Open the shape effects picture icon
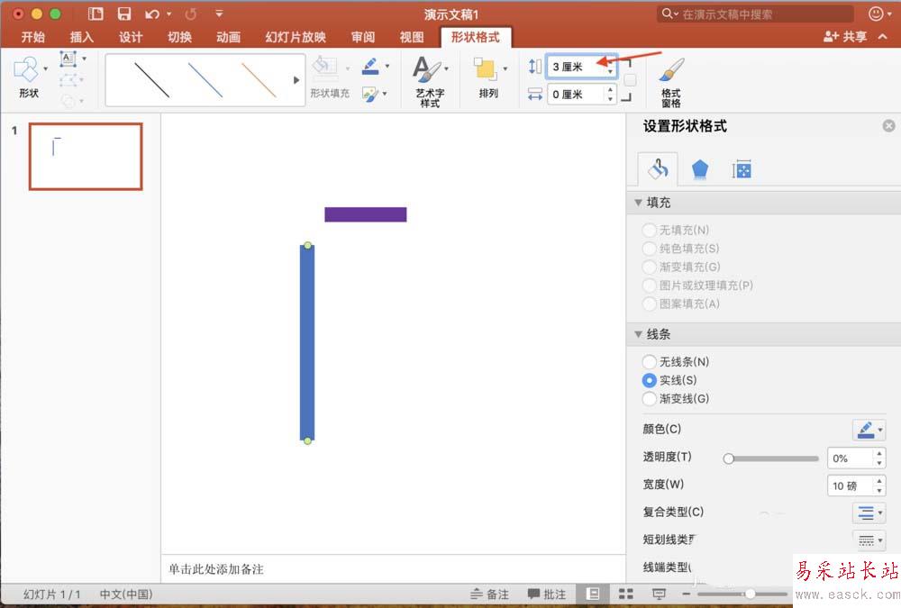The image size is (901, 608). [x=370, y=94]
